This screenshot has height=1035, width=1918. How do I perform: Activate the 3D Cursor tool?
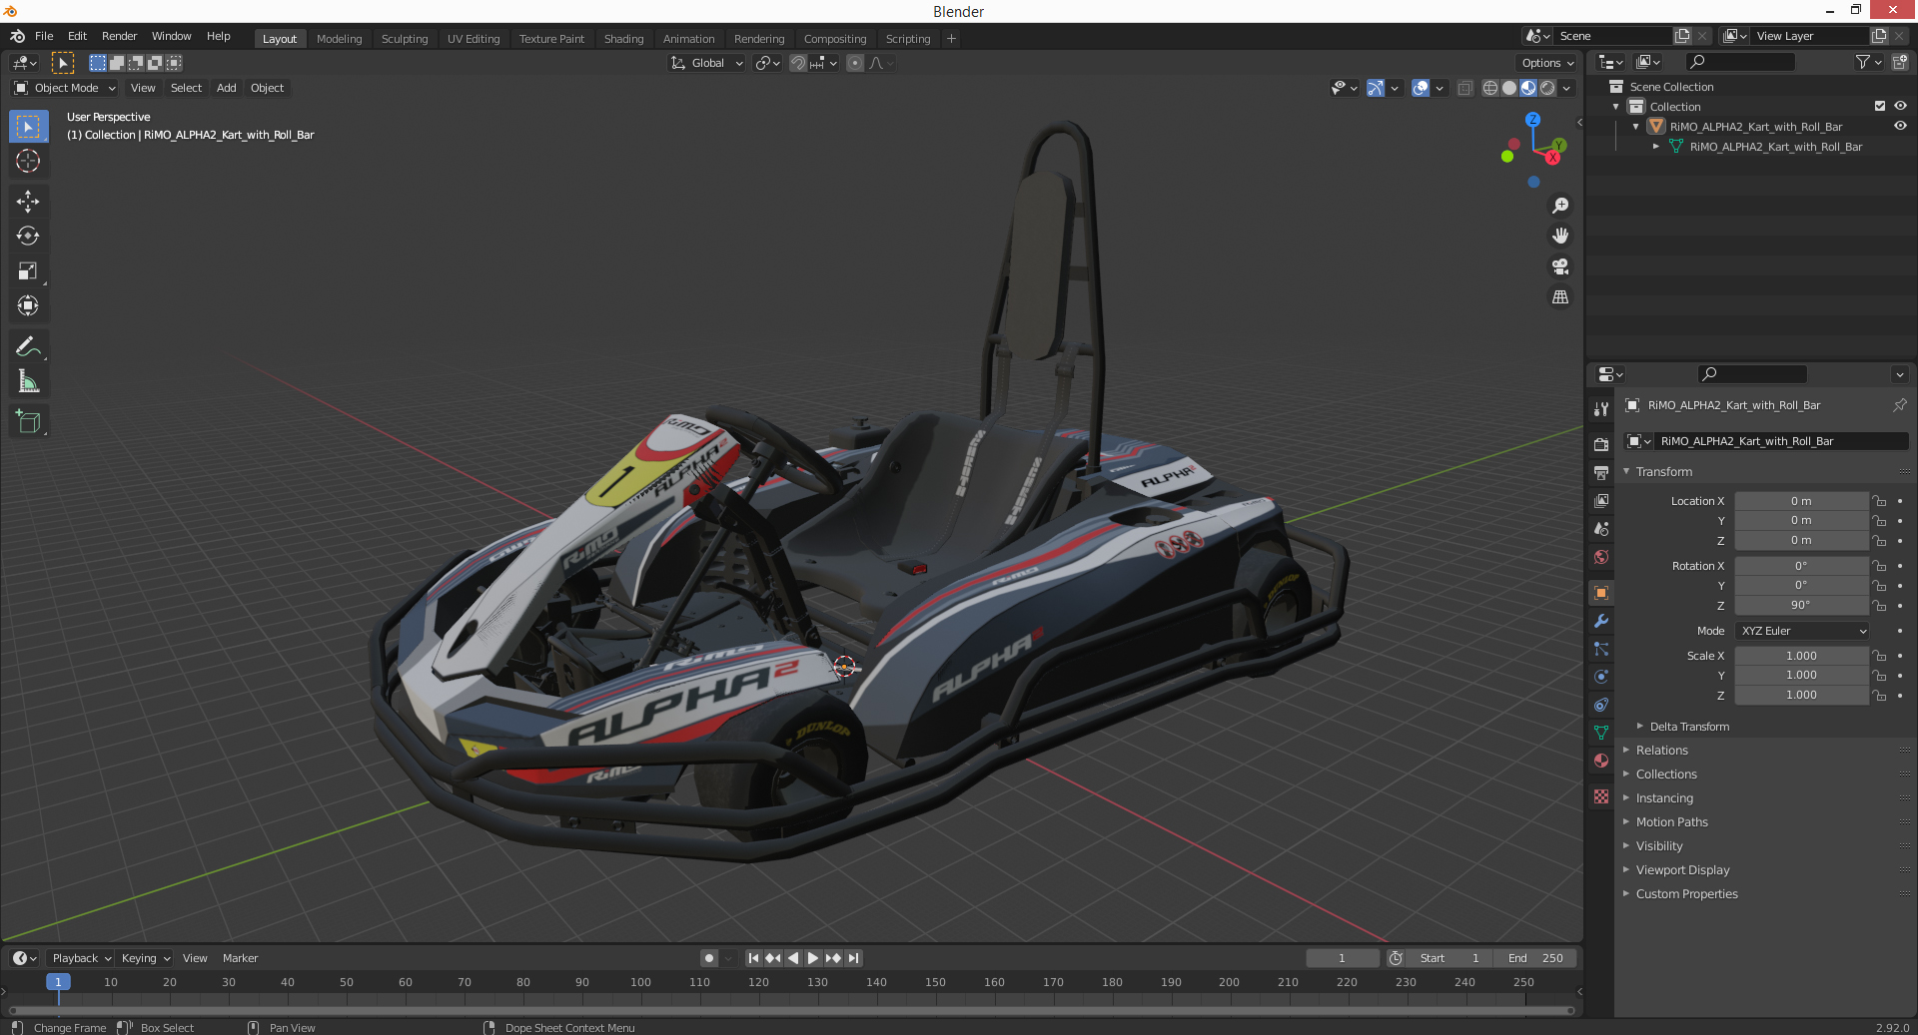(28, 162)
